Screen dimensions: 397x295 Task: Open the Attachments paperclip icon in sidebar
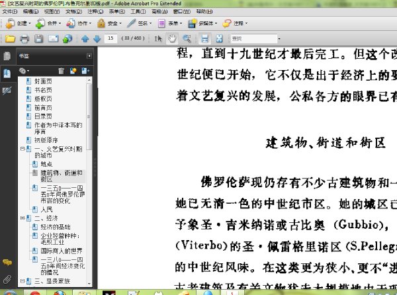point(7,279)
